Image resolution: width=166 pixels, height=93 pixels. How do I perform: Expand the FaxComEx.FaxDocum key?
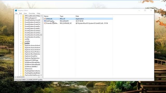(21, 75)
